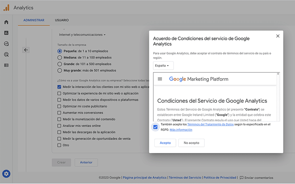Click the Google Marketing Platform logo
Viewport: 295px width, 184px height.
[x=199, y=79]
